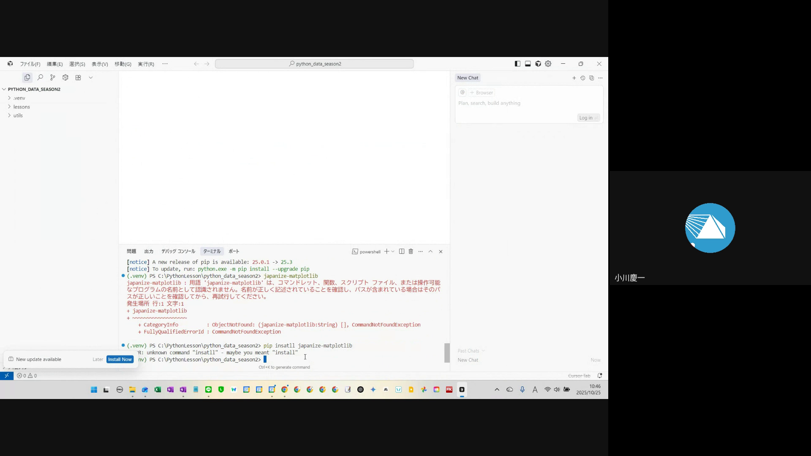
Task: Click the terminal vertical scrollbar
Action: click(447, 353)
